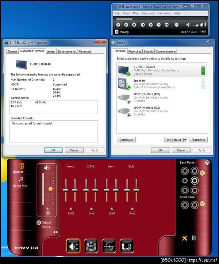Open speaker configuration icon in Envy HD
Screen dimensions: 219x264
91,246
